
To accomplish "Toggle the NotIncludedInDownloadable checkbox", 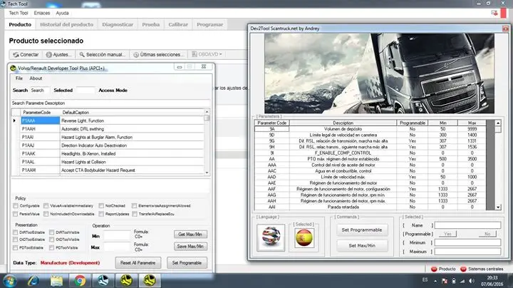I will click(46, 214).
